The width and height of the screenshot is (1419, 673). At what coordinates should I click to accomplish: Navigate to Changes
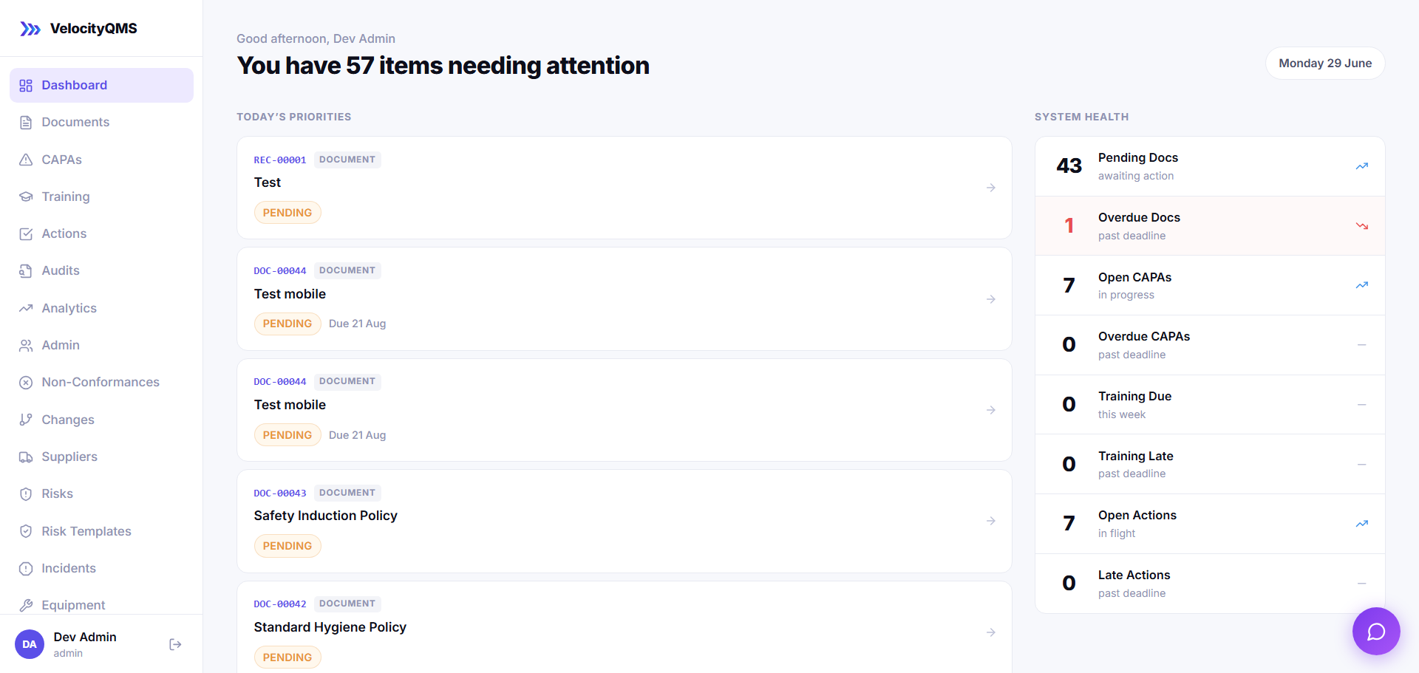tap(101, 420)
